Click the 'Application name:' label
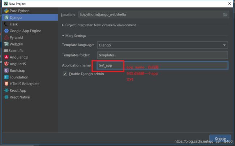This screenshot has height=146, width=235. click(77, 65)
